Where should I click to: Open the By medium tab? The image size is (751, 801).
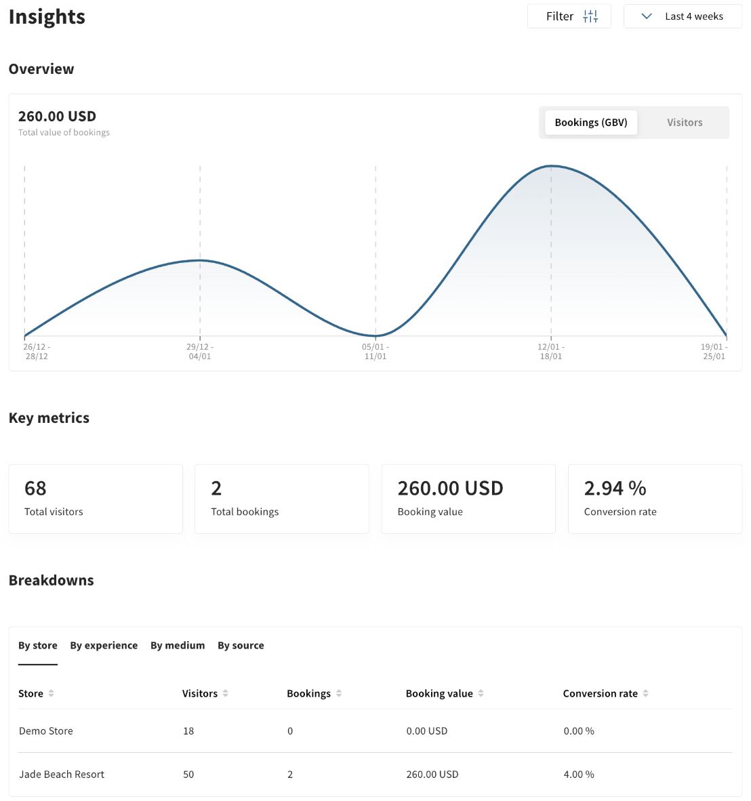pos(178,645)
